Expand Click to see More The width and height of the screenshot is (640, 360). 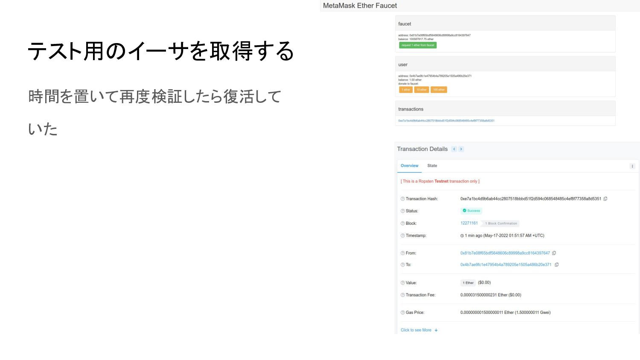[419, 330]
